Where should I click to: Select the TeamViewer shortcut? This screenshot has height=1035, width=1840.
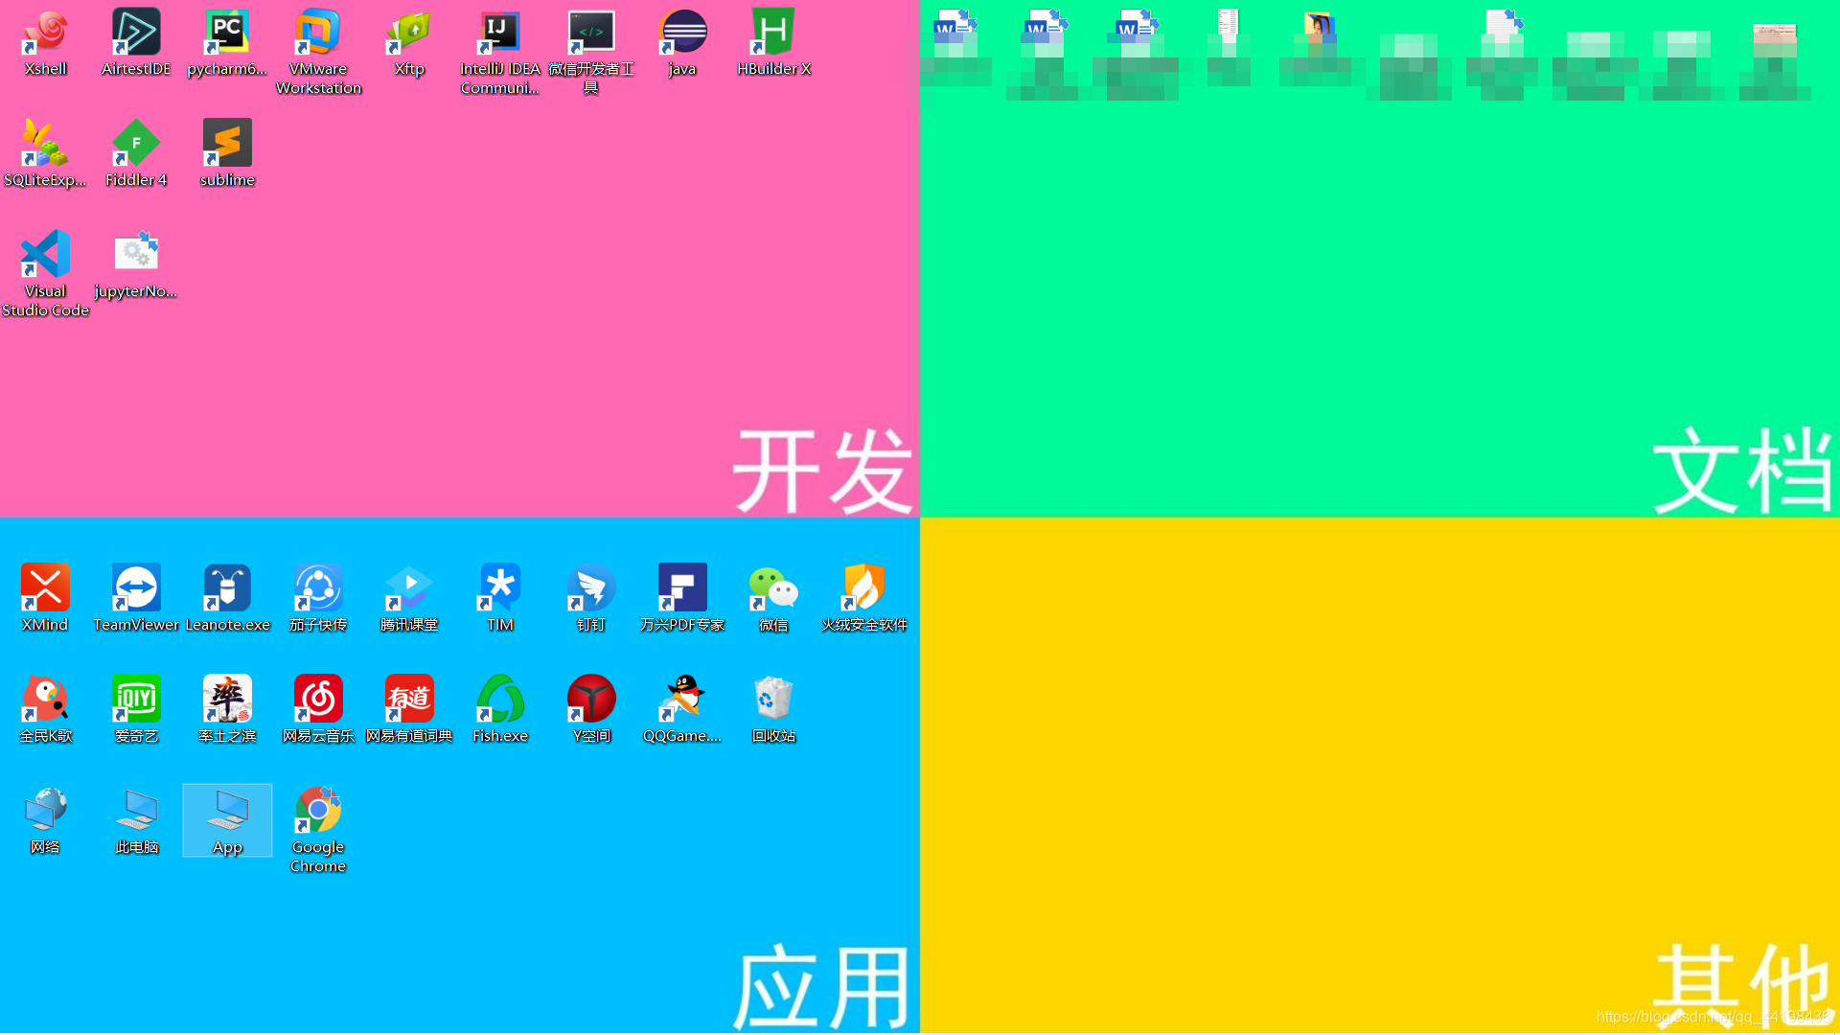point(136,588)
